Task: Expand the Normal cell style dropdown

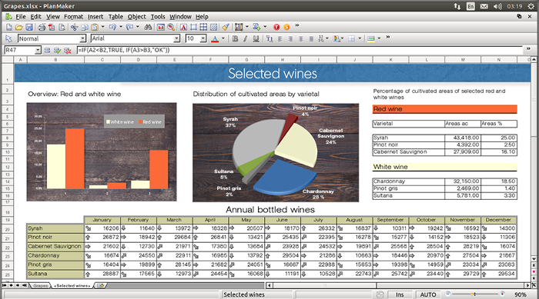Action: tap(82, 38)
